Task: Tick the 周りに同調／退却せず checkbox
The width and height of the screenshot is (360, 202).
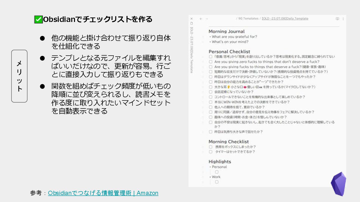Action: 210,112
